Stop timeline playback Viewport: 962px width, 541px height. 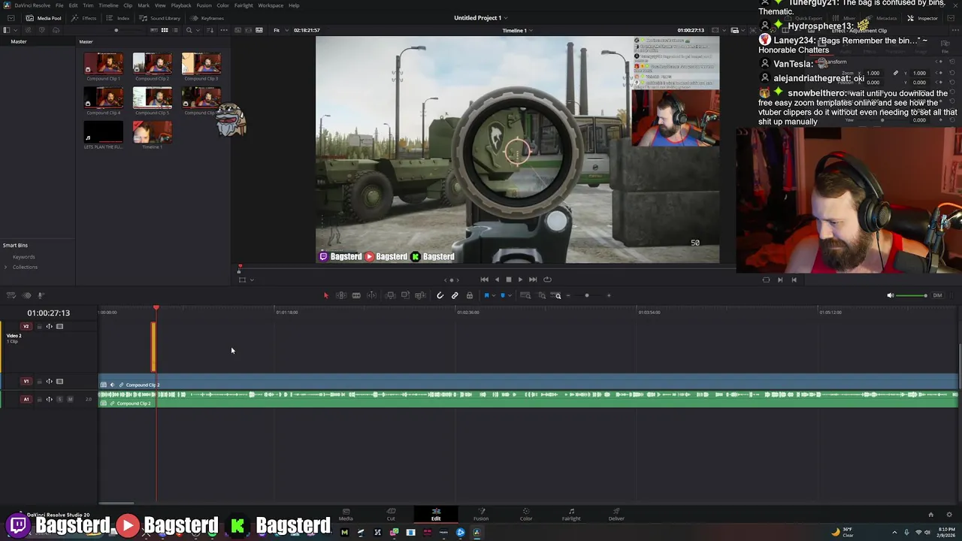(x=509, y=280)
